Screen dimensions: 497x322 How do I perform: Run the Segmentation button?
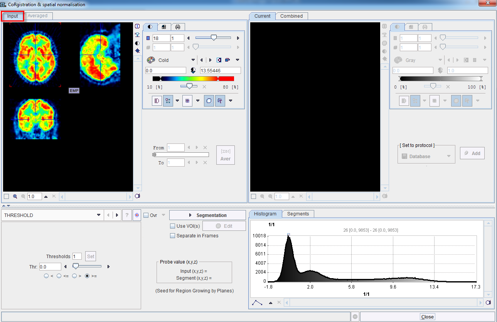(207, 215)
